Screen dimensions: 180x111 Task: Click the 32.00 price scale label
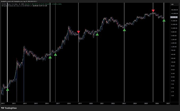click(x=173, y=73)
